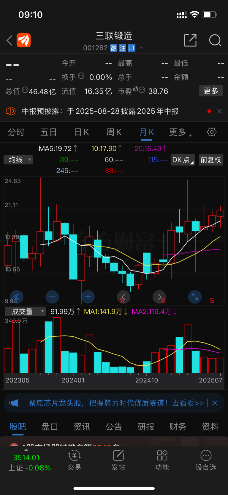The height and width of the screenshot is (495, 228).
Task: Add stock via 设自选 icon
Action: 206,460
